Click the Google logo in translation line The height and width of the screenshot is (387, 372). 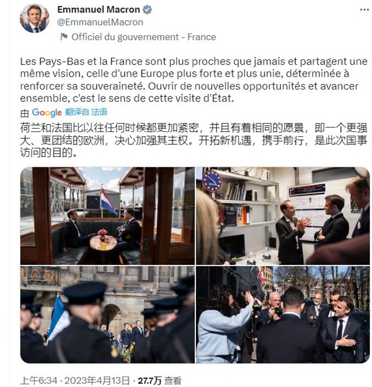click(x=46, y=113)
